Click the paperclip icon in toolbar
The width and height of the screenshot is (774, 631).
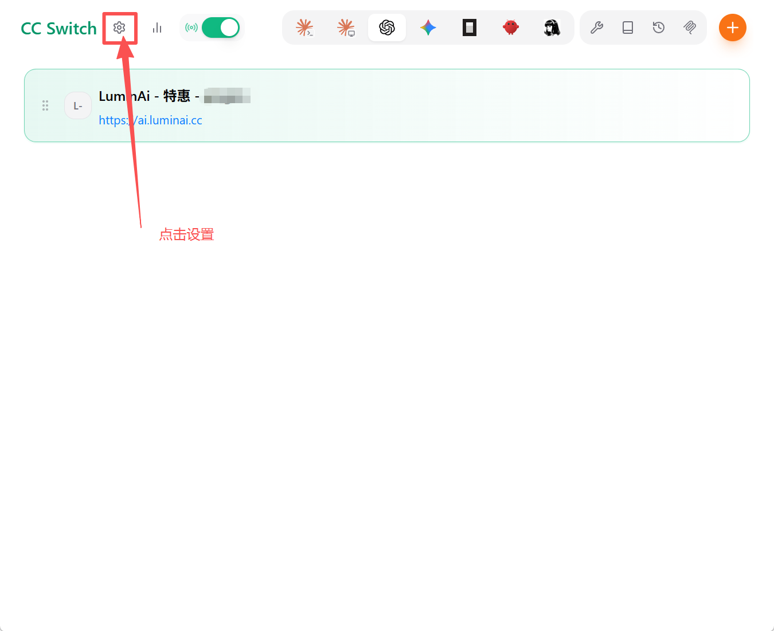690,28
